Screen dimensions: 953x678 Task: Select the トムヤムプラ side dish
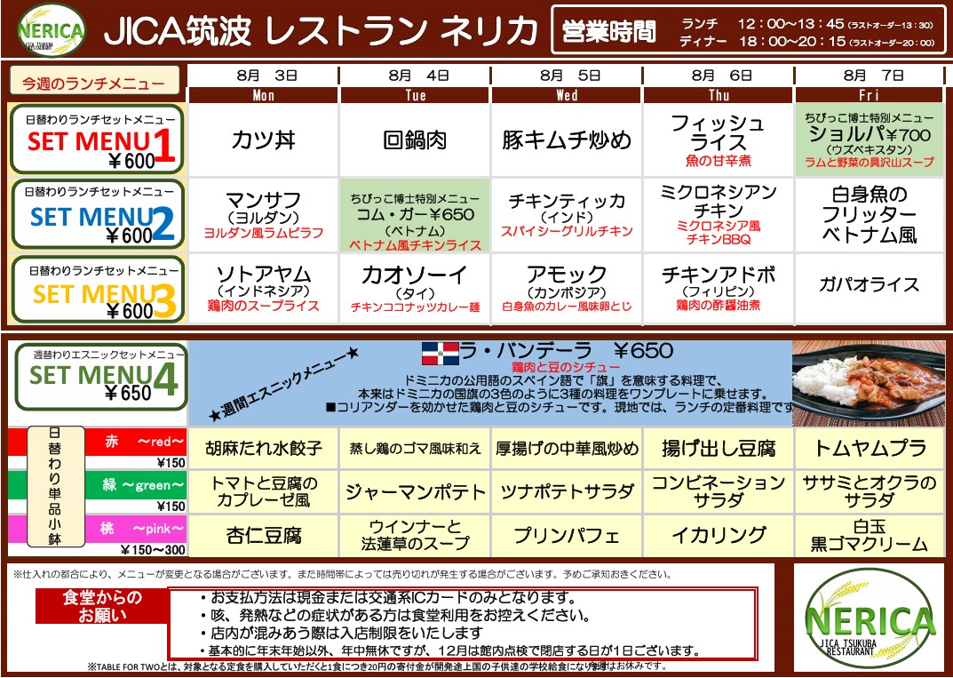(870, 448)
